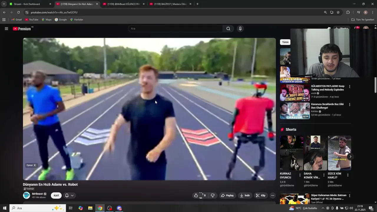Image resolution: width=377 pixels, height=212 pixels.
Task: Open more actions ellipsis under video
Action: click(273, 196)
